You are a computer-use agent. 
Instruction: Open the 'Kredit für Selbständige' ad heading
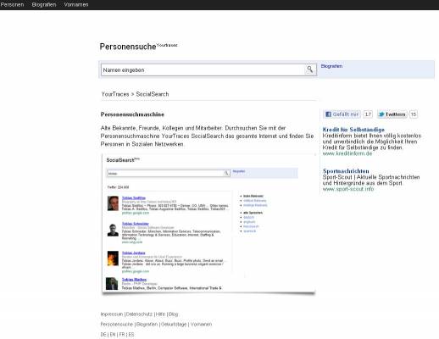pyautogui.click(x=353, y=130)
